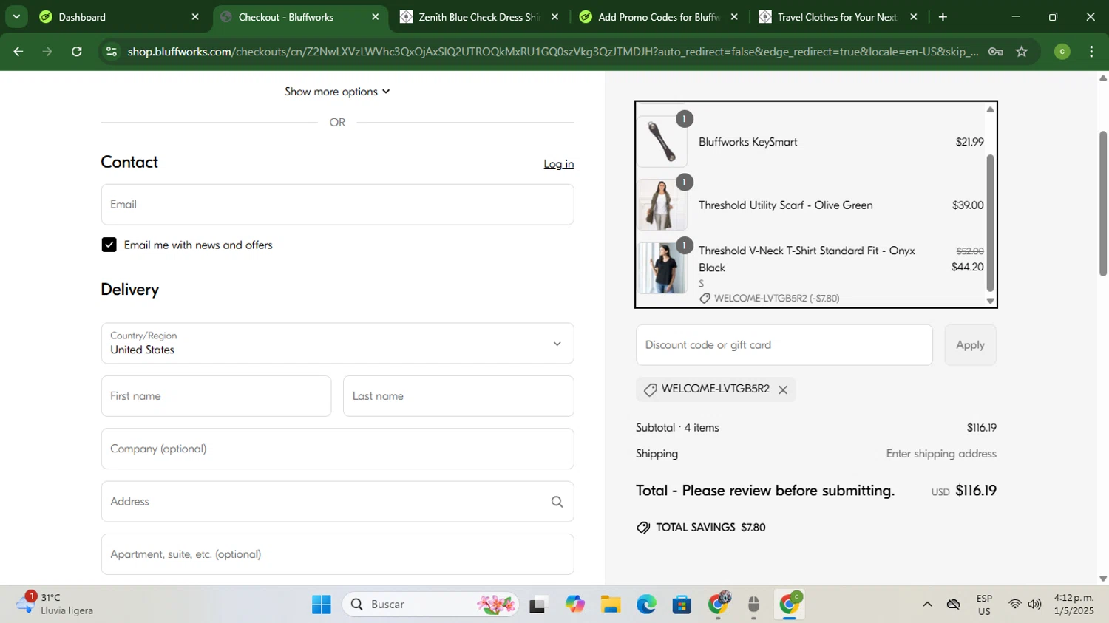Remove the WELCOME-LVTGB5R2 discount code
The height and width of the screenshot is (623, 1109).
[x=783, y=389]
